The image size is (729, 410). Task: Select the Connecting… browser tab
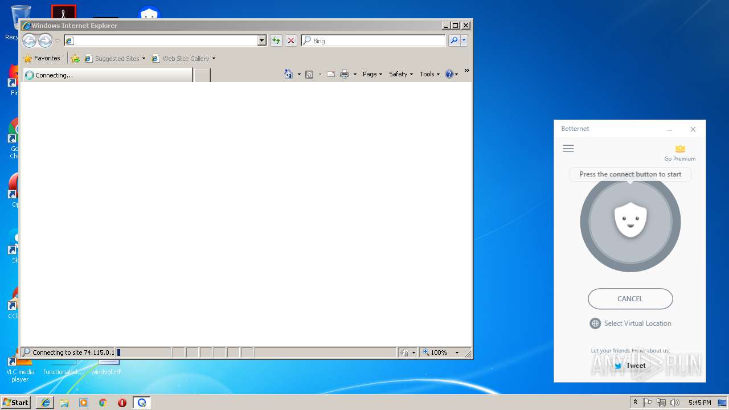click(107, 75)
